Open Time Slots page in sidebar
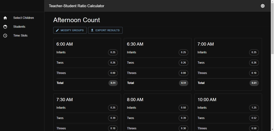This screenshot has width=274, height=131. click(22, 36)
